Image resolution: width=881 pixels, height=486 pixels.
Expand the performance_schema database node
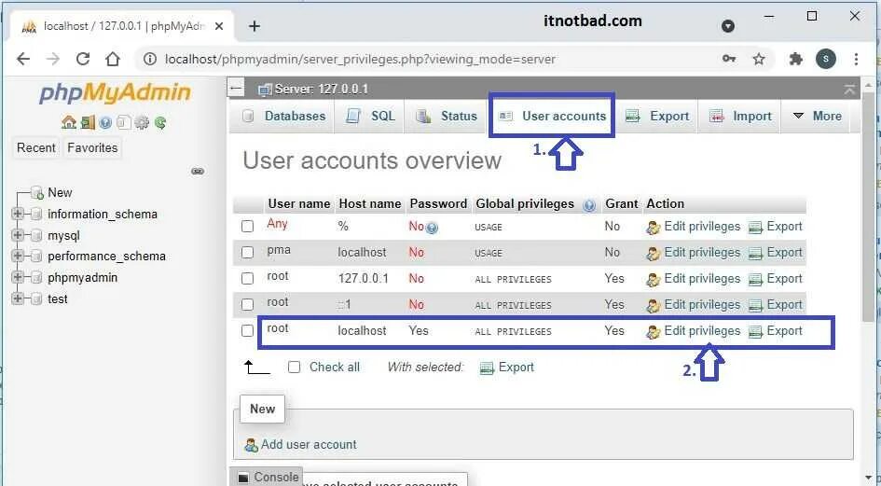[18, 256]
